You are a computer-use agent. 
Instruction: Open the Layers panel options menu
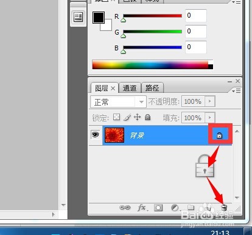point(236,91)
